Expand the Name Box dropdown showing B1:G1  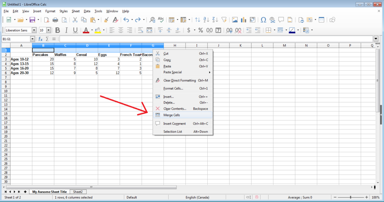pos(32,39)
